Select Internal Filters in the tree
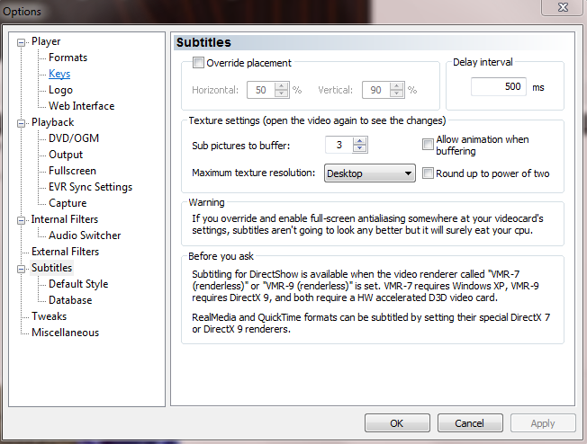This screenshot has width=587, height=444. [65, 219]
